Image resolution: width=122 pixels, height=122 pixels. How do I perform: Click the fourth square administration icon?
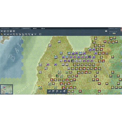pos(14,31)
